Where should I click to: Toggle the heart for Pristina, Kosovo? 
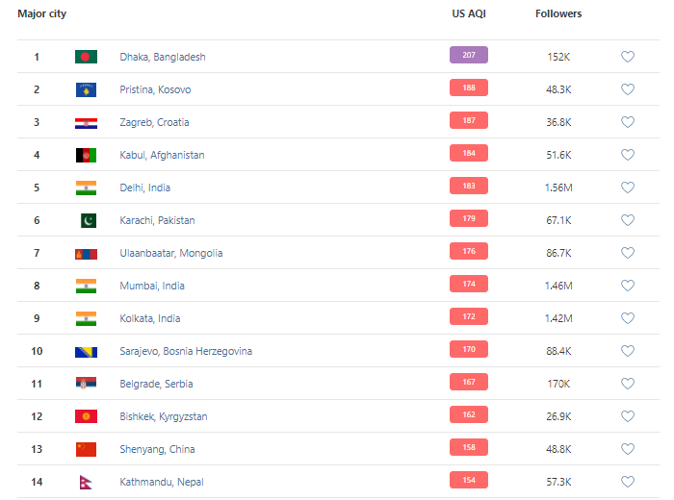(x=628, y=89)
